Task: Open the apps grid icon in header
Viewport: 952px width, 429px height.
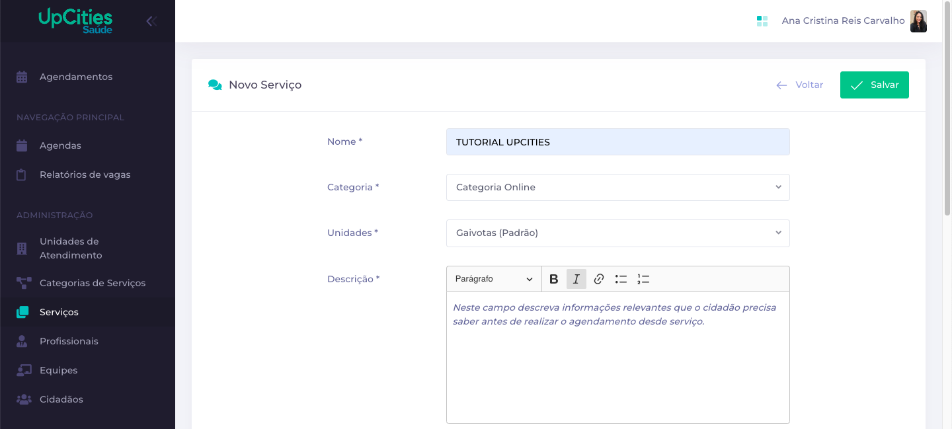Action: coord(762,21)
